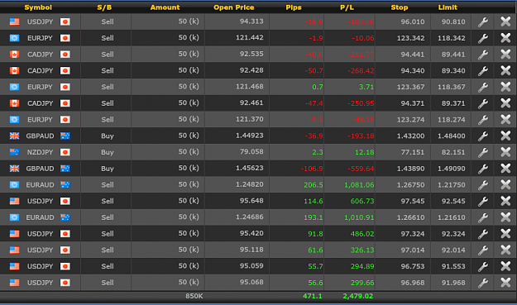Viewport: 517px width, 305px height.
Task: Close the EURAUD position opened at 1.24820
Action: [x=505, y=185]
